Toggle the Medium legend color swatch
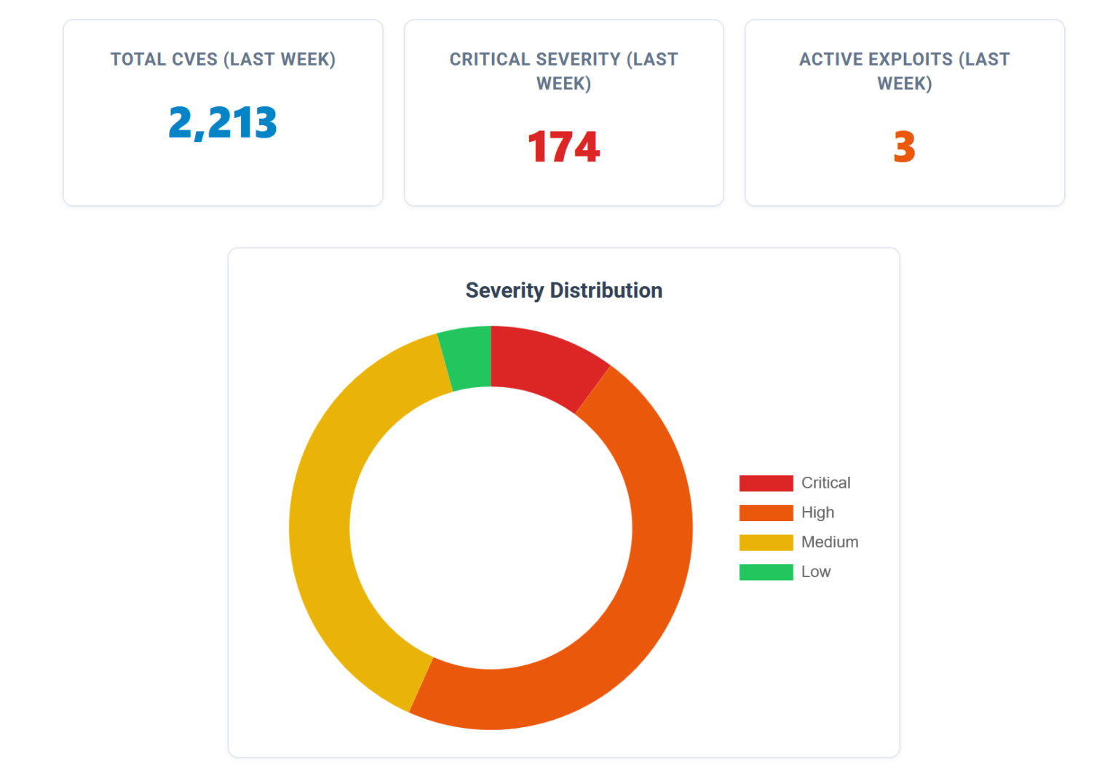Viewport: 1118px width, 773px height. 766,542
